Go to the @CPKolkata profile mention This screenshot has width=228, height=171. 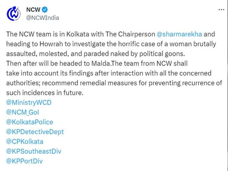25,142
